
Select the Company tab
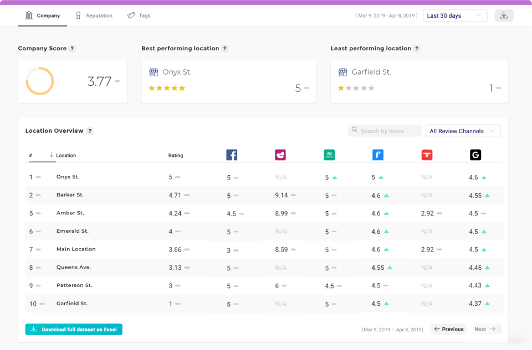pyautogui.click(x=43, y=15)
